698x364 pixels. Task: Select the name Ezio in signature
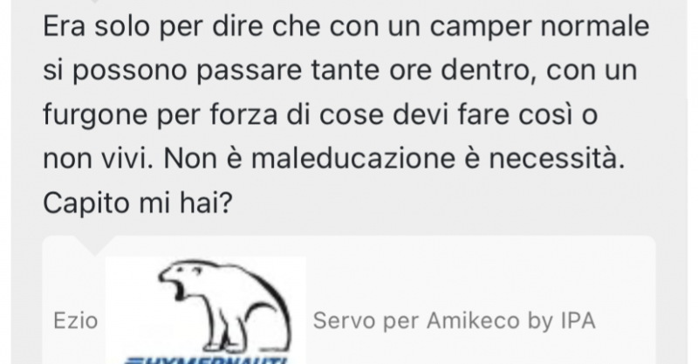(x=75, y=320)
